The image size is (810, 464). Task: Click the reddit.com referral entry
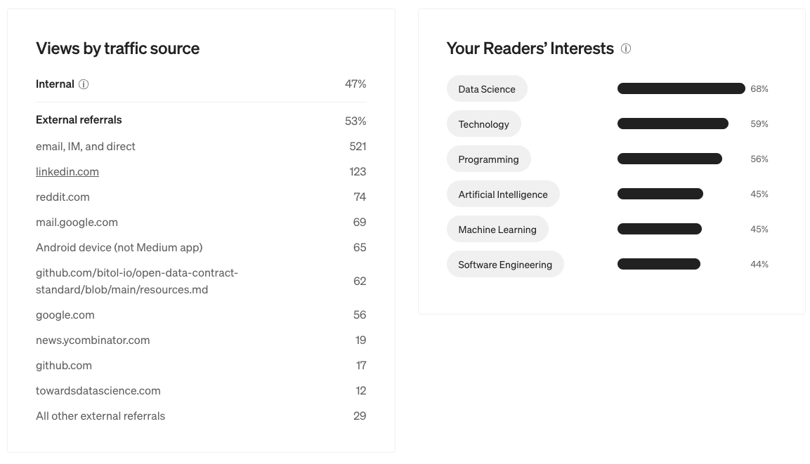click(x=63, y=197)
